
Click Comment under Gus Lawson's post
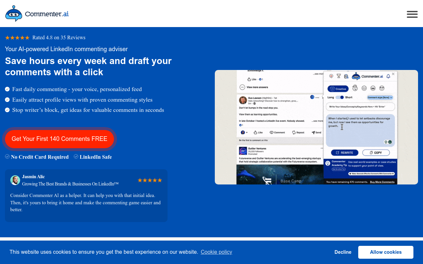pyautogui.click(x=277, y=132)
